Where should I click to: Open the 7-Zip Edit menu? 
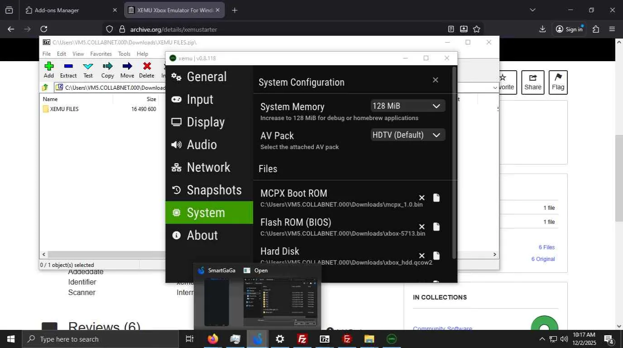tap(62, 53)
